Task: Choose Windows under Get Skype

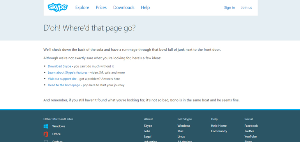Action: tap(184, 126)
